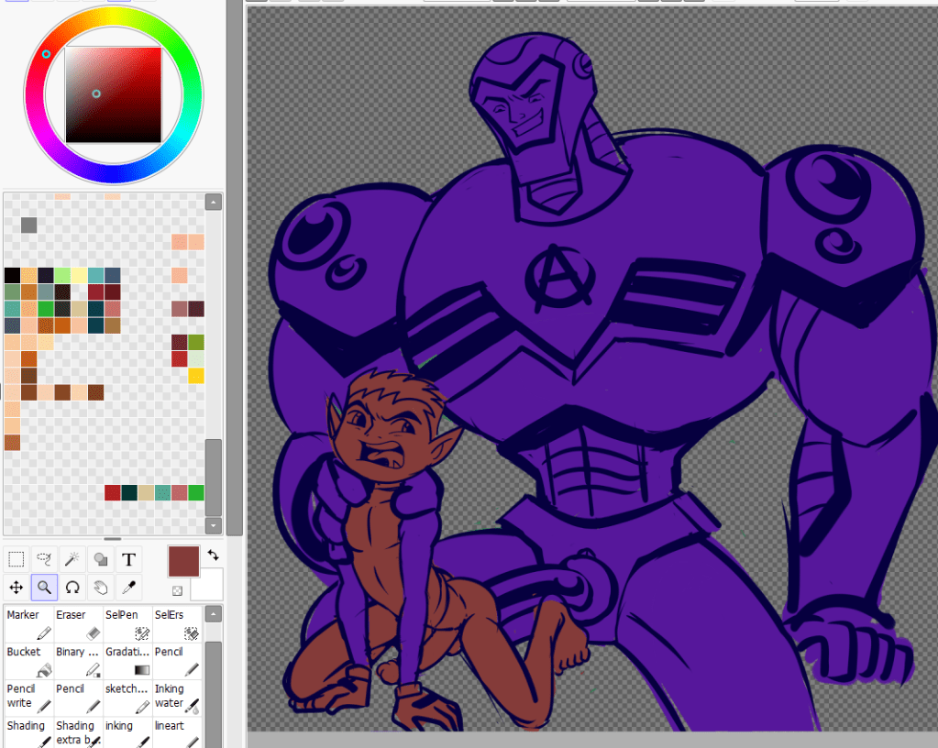Select the Move tool
The image size is (938, 748).
click(17, 588)
